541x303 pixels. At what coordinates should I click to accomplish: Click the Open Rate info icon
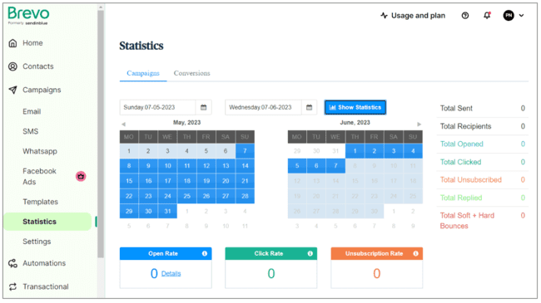click(x=205, y=254)
